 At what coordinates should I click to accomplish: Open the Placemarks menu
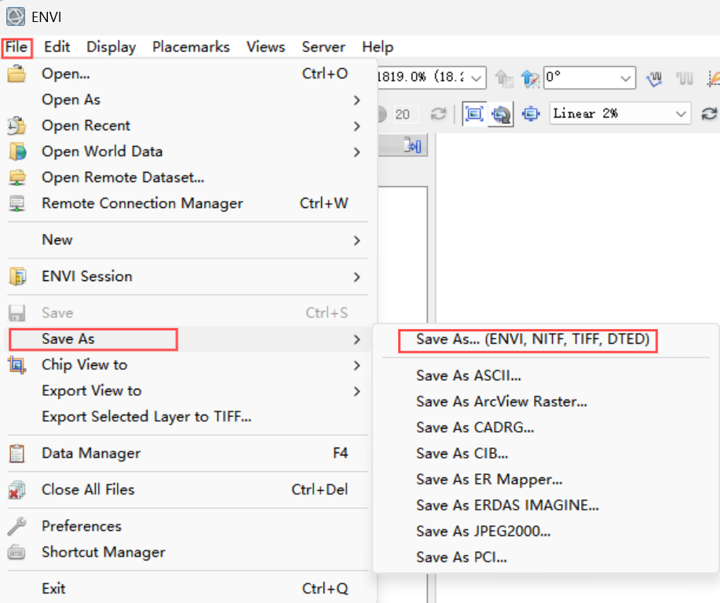point(191,47)
